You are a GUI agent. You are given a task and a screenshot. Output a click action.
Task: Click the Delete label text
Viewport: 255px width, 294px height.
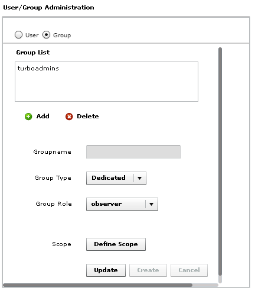point(88,117)
